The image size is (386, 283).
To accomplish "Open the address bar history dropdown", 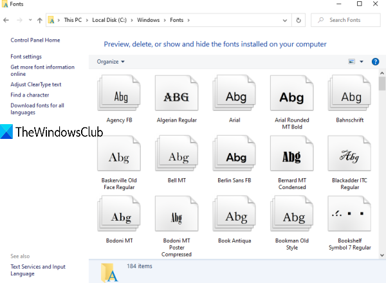I will coord(285,21).
